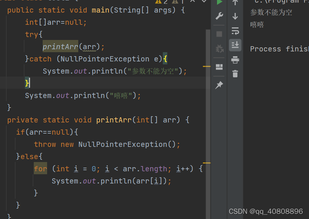Click console output line '参数不能为空'

[271, 12]
